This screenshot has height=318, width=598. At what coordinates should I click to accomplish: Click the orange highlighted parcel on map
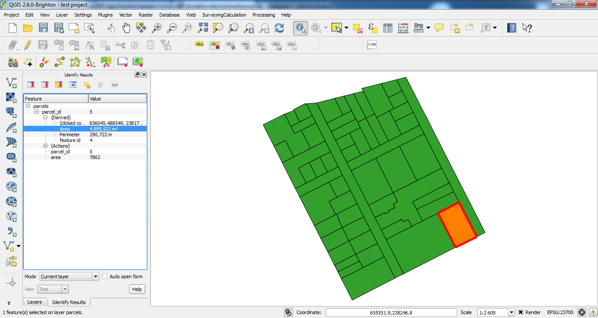coord(457,225)
